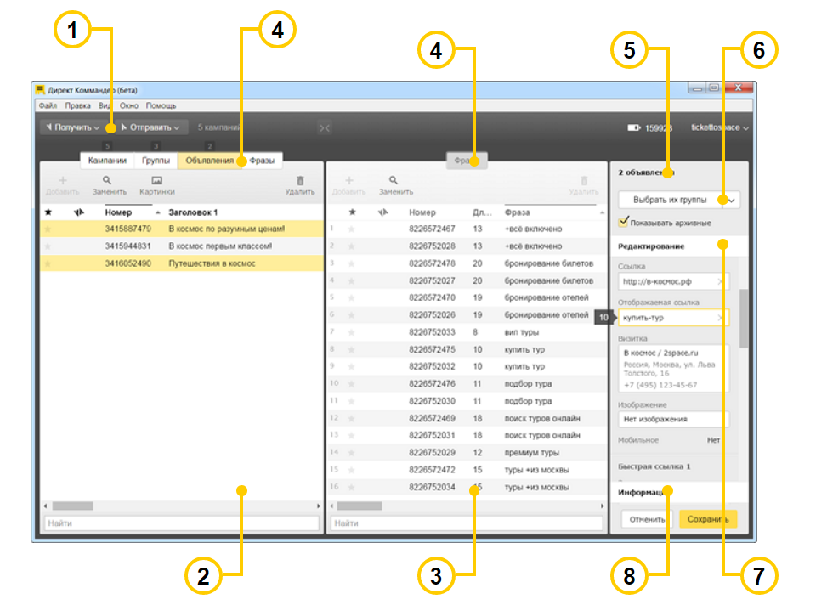Toggle Показывать архивные checkbox
The height and width of the screenshot is (605, 816).
click(x=624, y=222)
